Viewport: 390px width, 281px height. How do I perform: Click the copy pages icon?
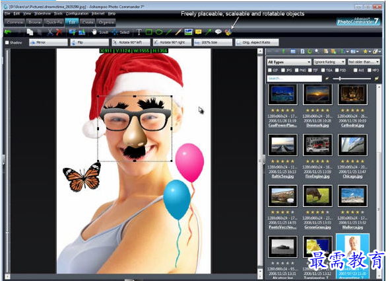pos(30,32)
